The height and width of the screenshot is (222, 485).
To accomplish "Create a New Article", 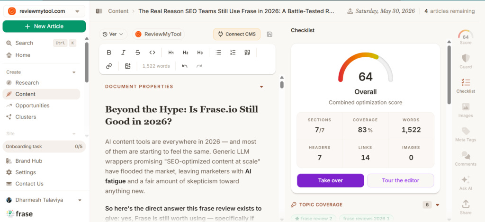I will [x=44, y=27].
